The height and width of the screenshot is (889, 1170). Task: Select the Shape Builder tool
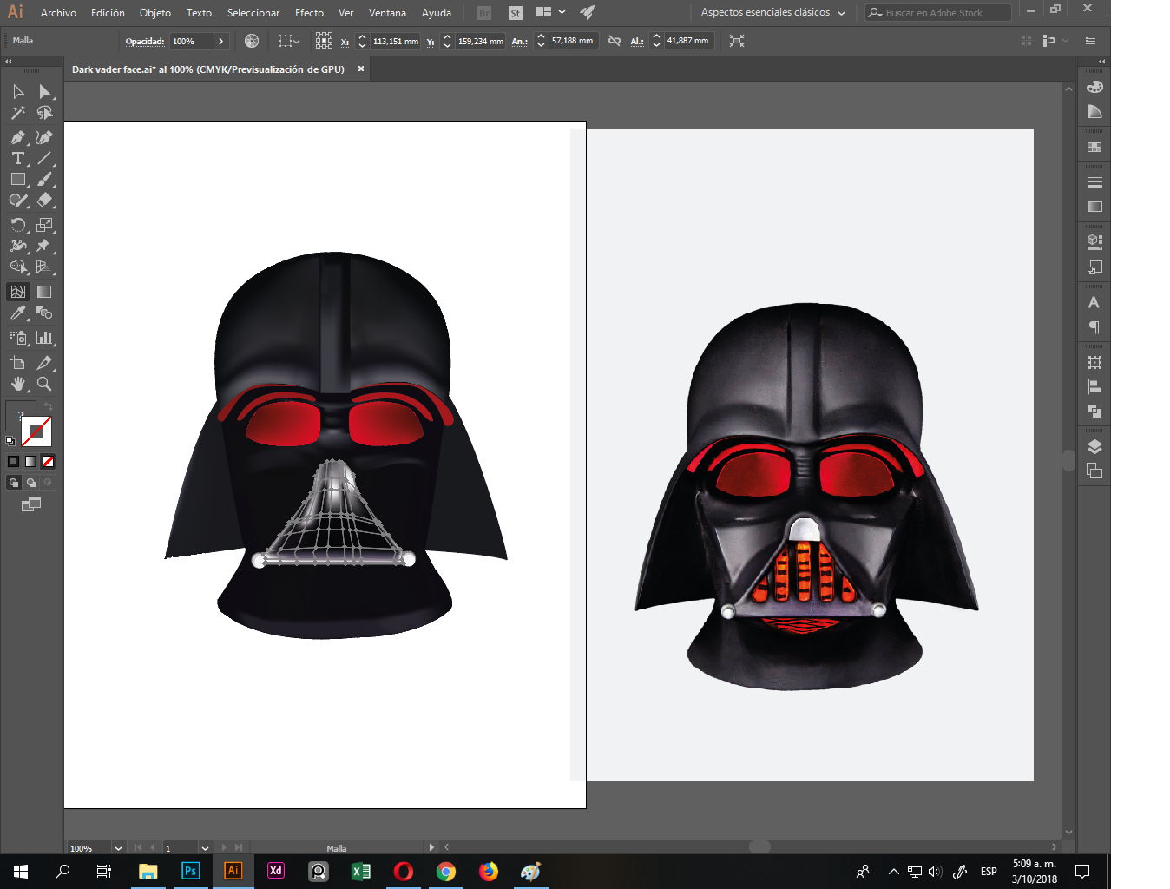coord(18,267)
